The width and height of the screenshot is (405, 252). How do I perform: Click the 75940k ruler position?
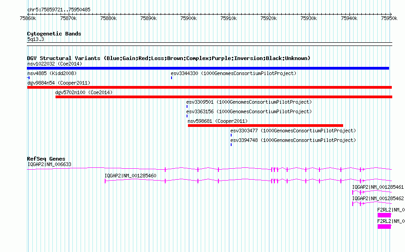pos(349,18)
